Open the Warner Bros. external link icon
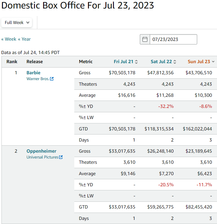The image size is (217, 224). tap(52, 79)
